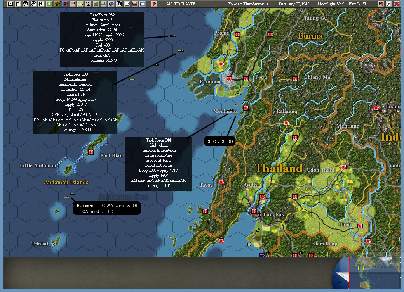The width and height of the screenshot is (404, 292).
Task: Click the Rangoon city label
Action: pos(210,82)
